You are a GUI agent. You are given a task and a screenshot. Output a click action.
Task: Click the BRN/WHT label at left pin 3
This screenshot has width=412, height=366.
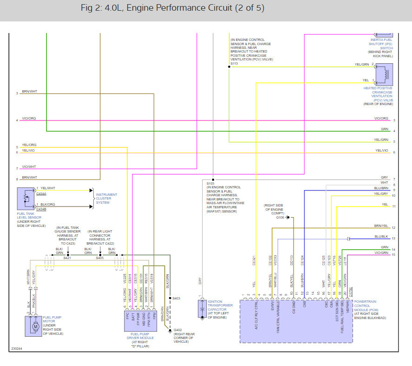(29, 91)
